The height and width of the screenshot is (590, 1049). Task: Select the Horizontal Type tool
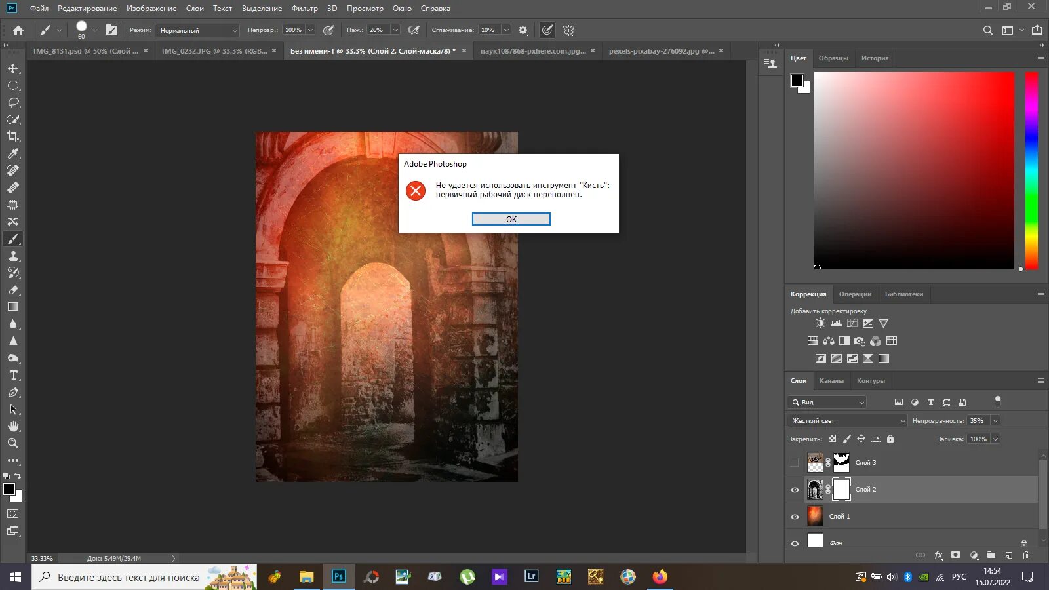[13, 376]
